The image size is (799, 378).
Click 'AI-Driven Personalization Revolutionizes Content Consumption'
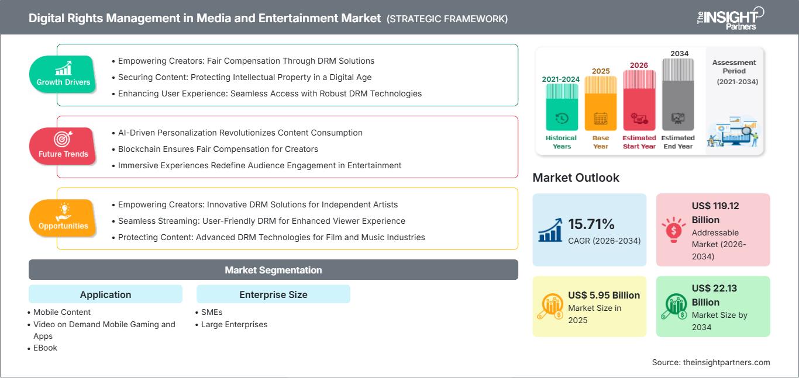click(x=240, y=133)
